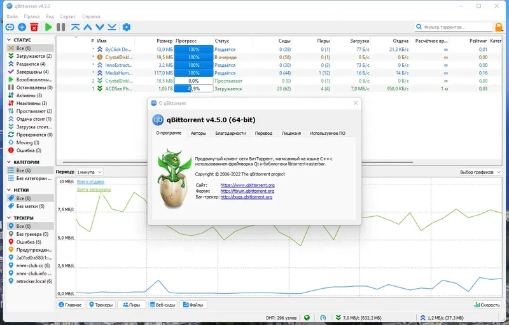Click the Скорость button at bottom right
The height and width of the screenshot is (325, 509).
tap(487, 305)
